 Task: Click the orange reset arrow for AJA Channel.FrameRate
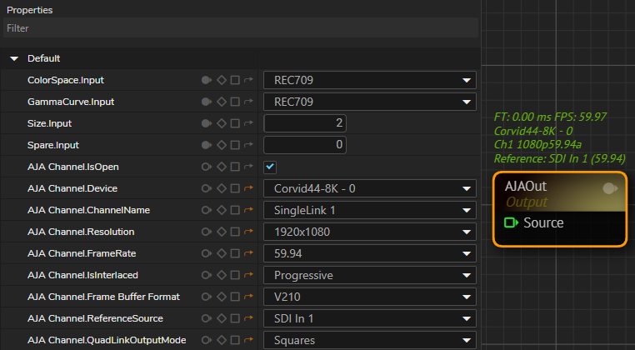tap(248, 253)
